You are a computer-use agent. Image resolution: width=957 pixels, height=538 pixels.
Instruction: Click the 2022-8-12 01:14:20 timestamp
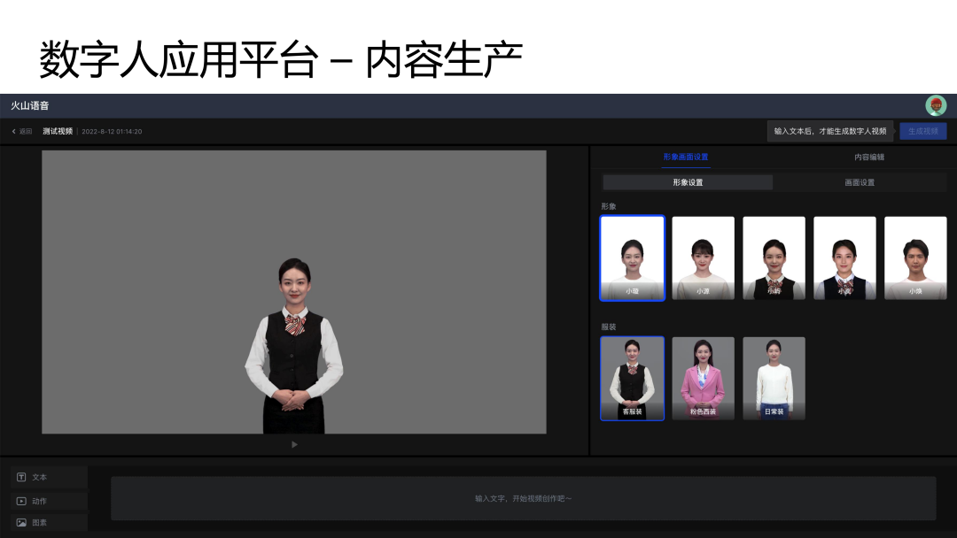(x=112, y=132)
